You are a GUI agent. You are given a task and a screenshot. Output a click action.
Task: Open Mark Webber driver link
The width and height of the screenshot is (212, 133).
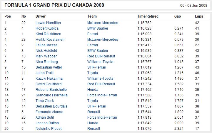click(46, 56)
